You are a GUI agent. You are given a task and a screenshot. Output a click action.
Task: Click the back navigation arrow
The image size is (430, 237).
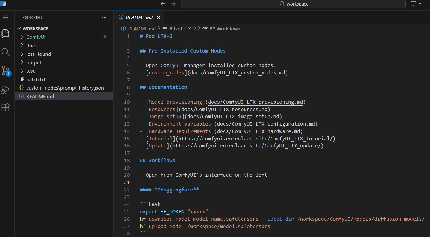(x=163, y=3)
